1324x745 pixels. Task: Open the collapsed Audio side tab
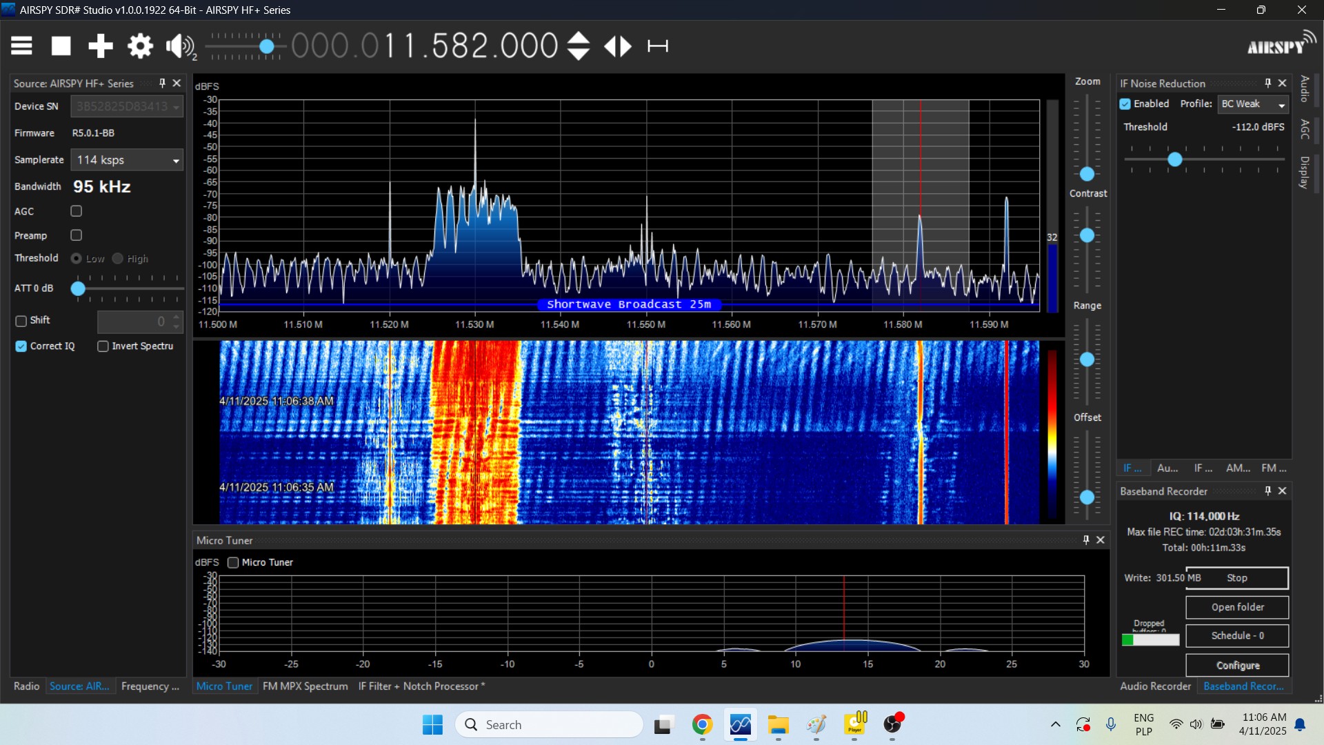pyautogui.click(x=1305, y=89)
